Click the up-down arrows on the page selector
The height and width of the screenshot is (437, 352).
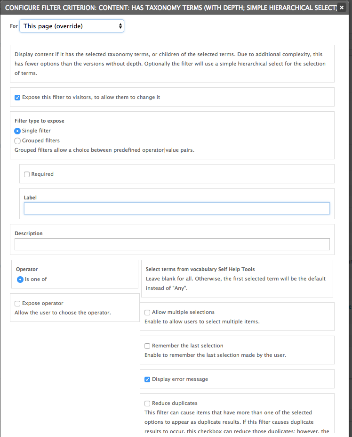(120, 26)
